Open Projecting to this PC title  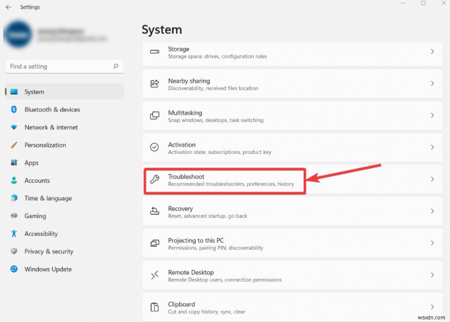click(x=196, y=241)
